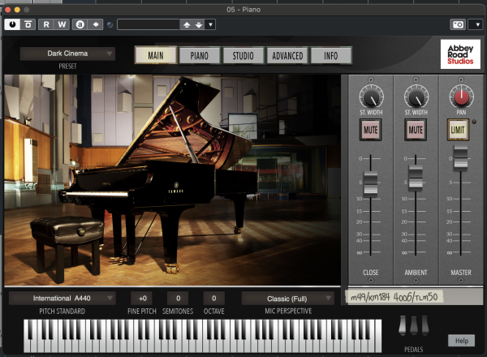This screenshot has height=357, width=487.
Task: Click the master Pan red knob
Action: coord(459,95)
